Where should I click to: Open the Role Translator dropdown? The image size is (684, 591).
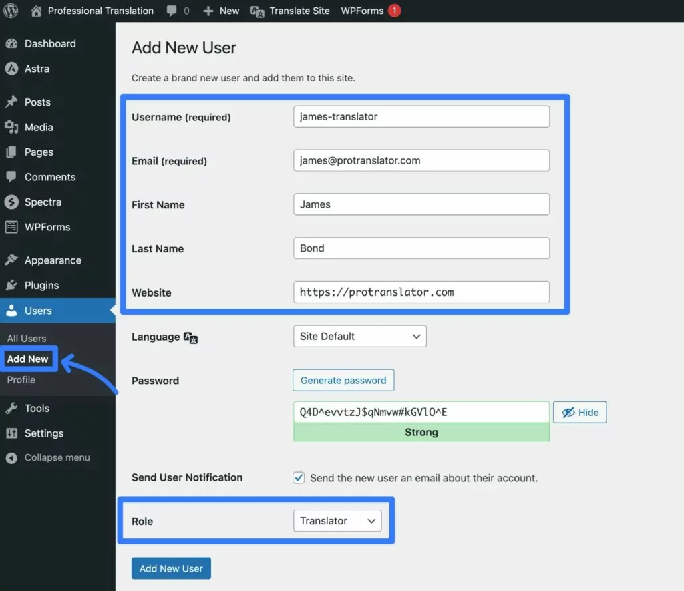click(x=337, y=521)
